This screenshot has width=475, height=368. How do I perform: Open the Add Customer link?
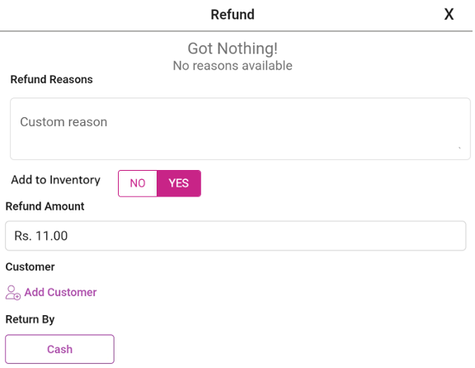[60, 292]
